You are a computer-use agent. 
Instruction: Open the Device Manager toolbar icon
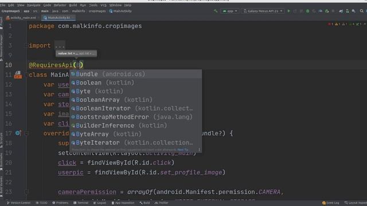click(348, 11)
